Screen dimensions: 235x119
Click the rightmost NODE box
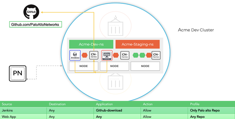click(145, 66)
